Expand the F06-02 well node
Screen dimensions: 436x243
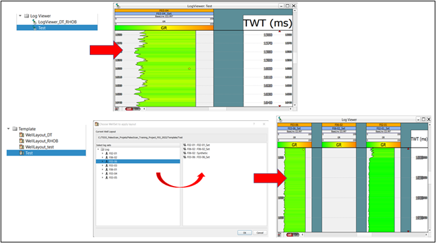103,157
